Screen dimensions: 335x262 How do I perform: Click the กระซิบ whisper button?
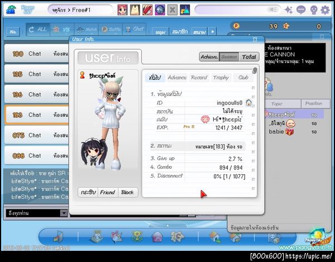pyautogui.click(x=88, y=192)
